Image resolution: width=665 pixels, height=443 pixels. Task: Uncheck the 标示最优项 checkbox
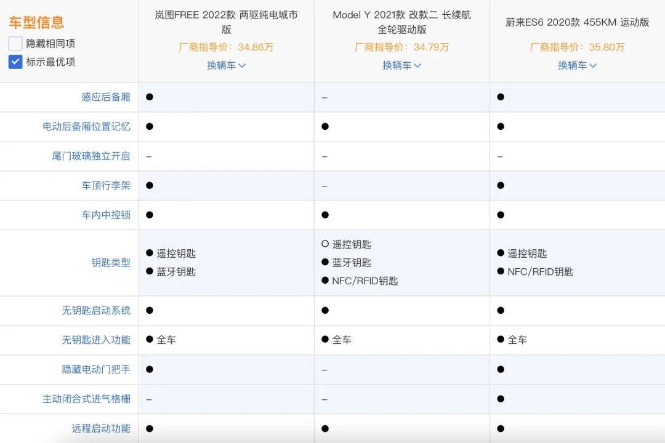click(15, 62)
